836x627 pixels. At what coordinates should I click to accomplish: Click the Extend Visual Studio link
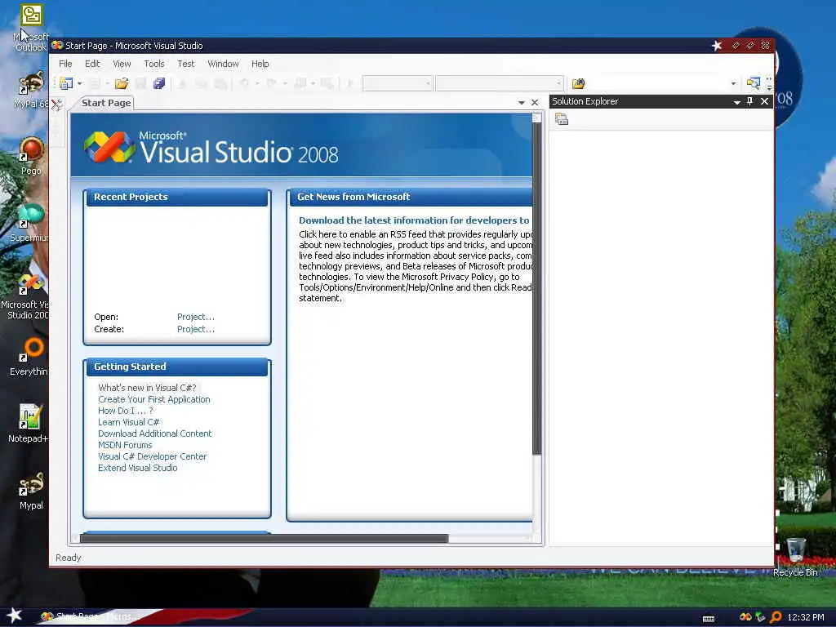137,468
